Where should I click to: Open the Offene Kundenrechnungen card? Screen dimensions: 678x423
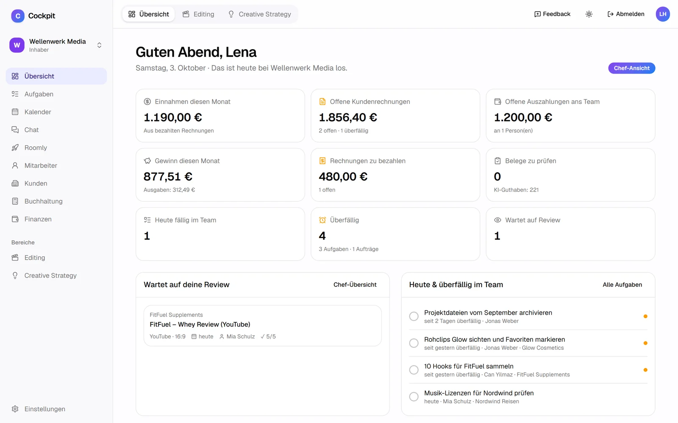click(x=395, y=115)
